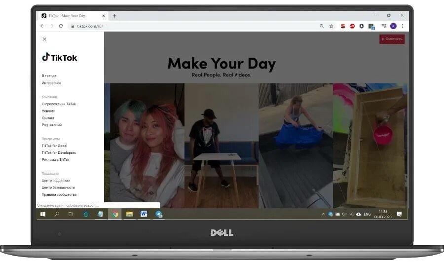Open the video thumbnail of man beside white table
444x262 pixels.
[222, 146]
